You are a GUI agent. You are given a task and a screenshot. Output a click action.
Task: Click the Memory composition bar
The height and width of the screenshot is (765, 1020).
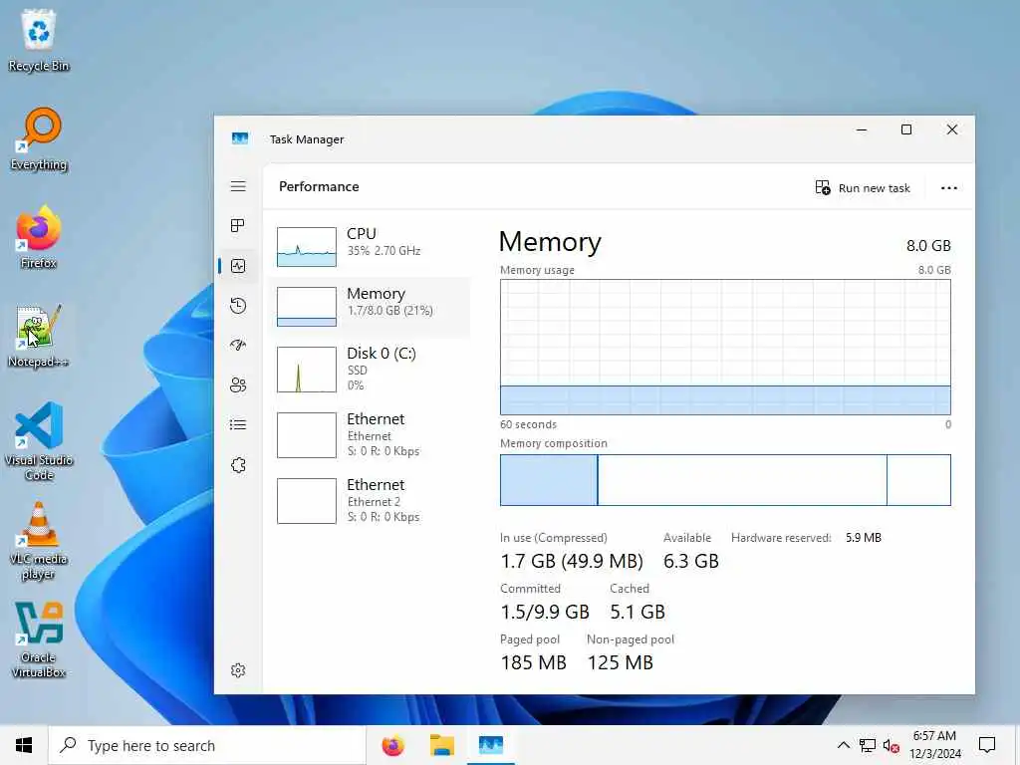tap(725, 480)
